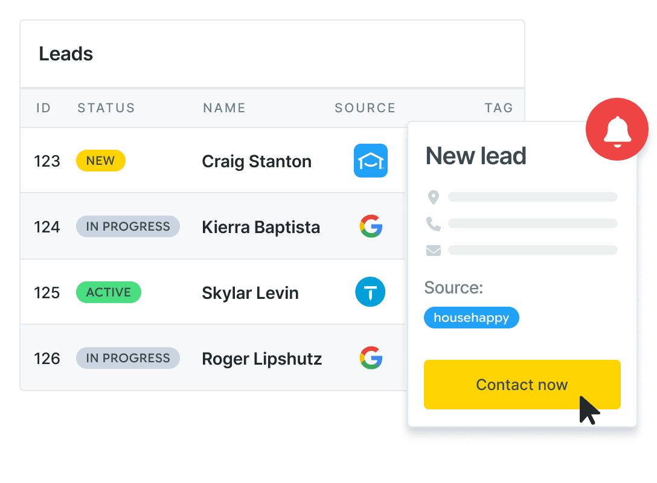Click the location pin icon
The height and width of the screenshot is (483, 657).
(x=433, y=197)
